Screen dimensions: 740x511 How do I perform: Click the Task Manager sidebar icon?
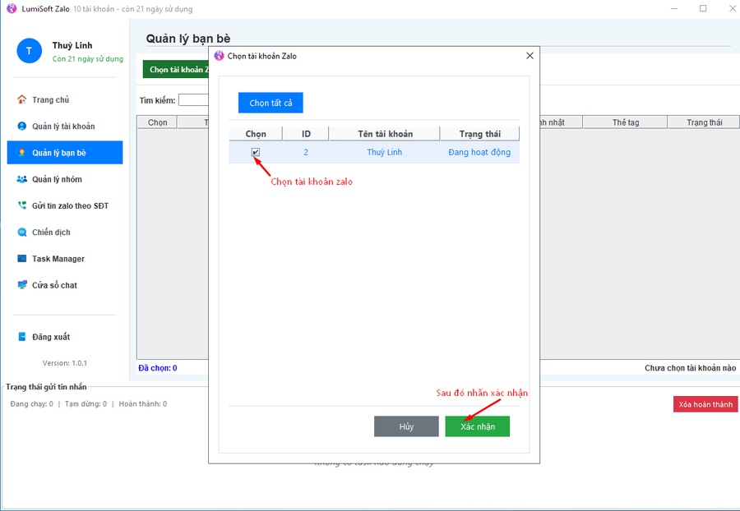point(22,259)
